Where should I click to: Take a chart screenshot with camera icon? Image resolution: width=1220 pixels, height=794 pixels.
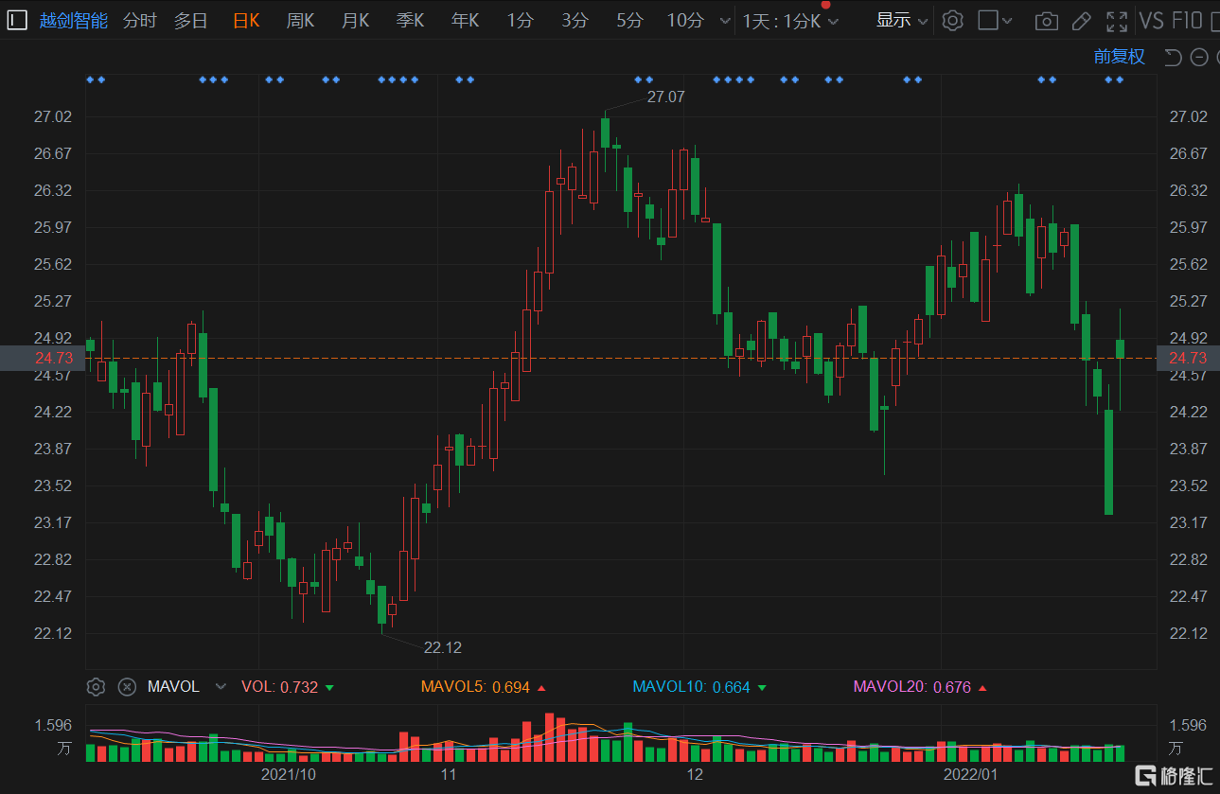(1046, 21)
